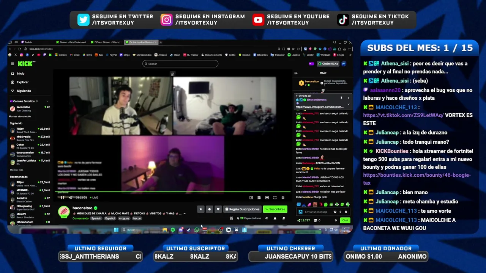Collapse chat with the arrow icon
The width and height of the screenshot is (486, 273).
coord(296,73)
